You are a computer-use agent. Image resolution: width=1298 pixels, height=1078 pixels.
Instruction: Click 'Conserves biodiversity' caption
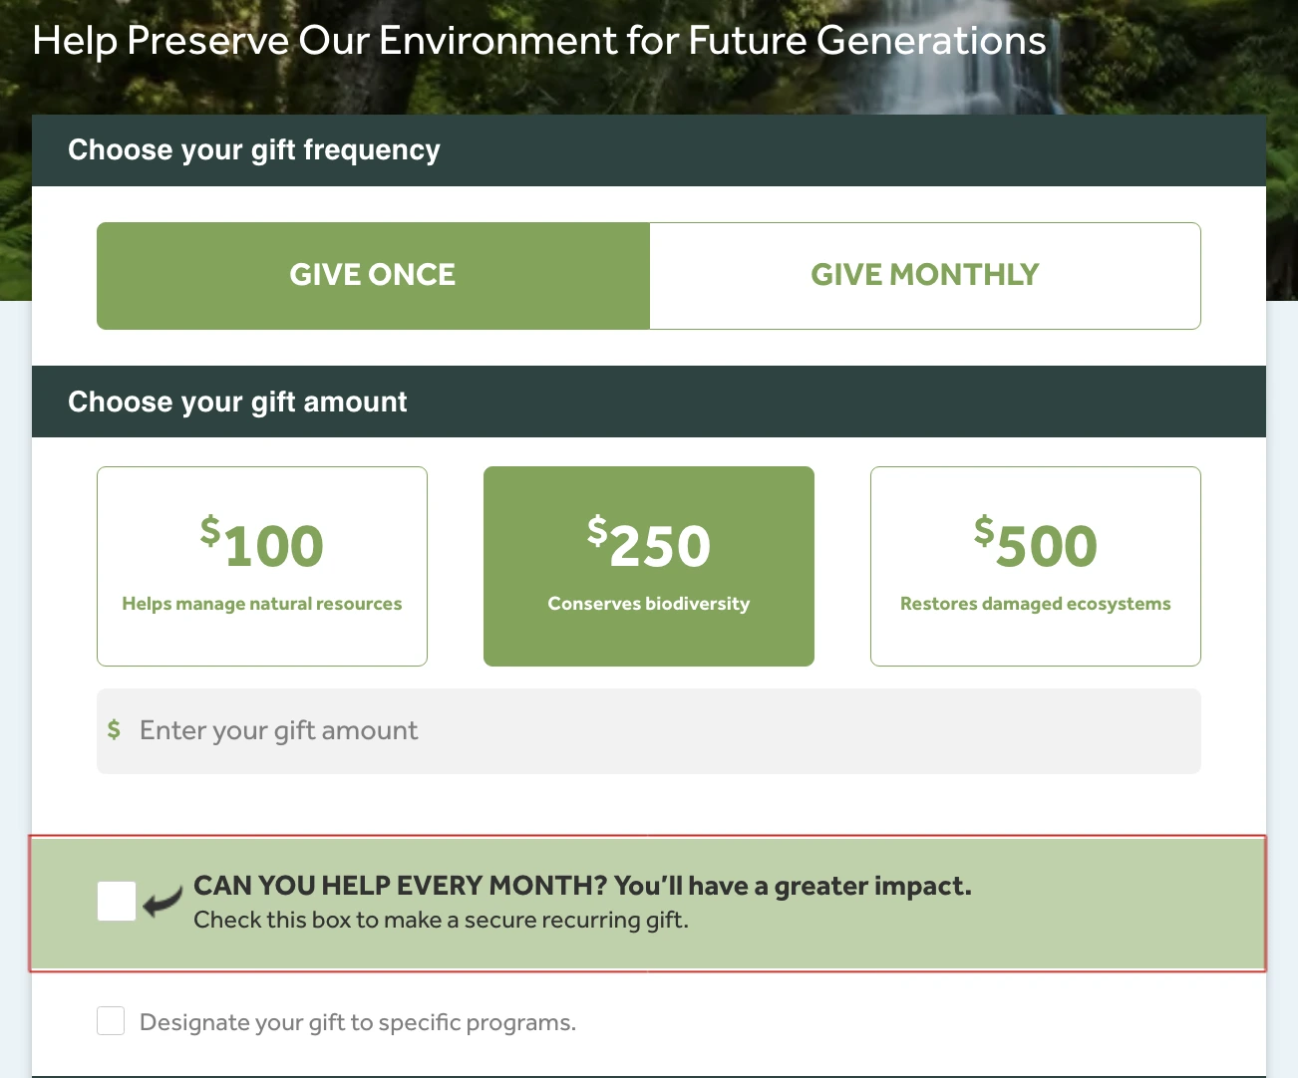[649, 604]
